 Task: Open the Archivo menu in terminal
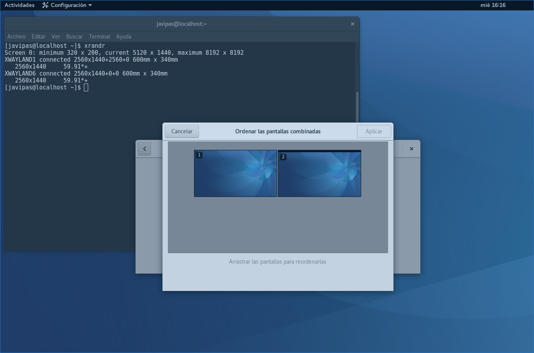click(16, 37)
